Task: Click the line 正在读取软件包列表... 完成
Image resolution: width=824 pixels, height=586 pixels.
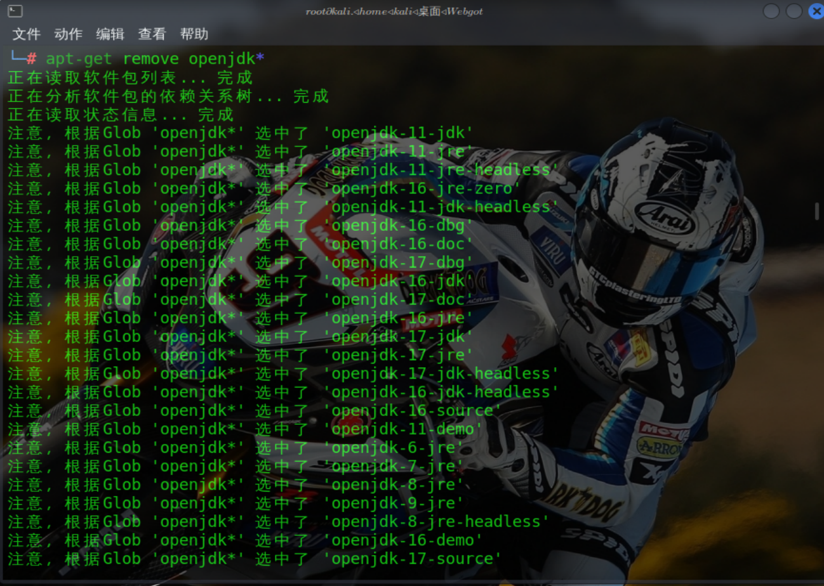Action: [130, 78]
